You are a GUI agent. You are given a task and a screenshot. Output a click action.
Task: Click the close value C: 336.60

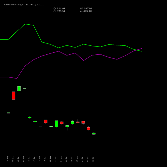pos(59,9)
